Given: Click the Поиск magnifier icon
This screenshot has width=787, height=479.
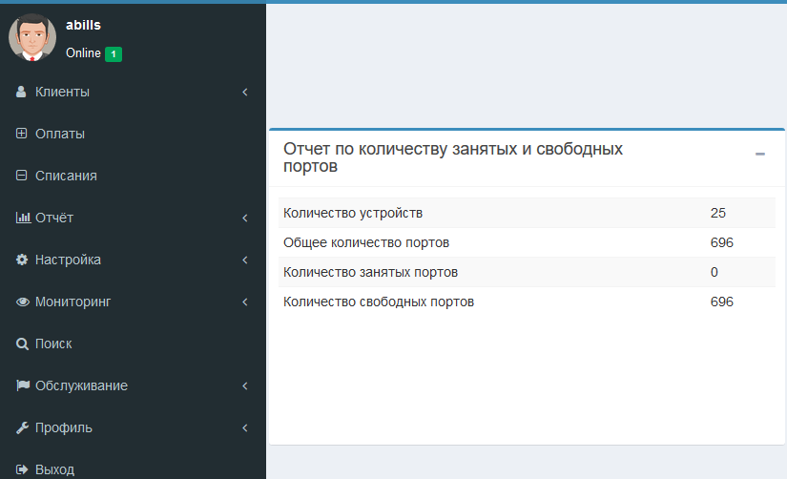Looking at the screenshot, I should pos(22,344).
